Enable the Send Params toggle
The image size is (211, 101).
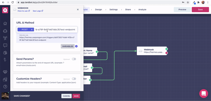74,59
